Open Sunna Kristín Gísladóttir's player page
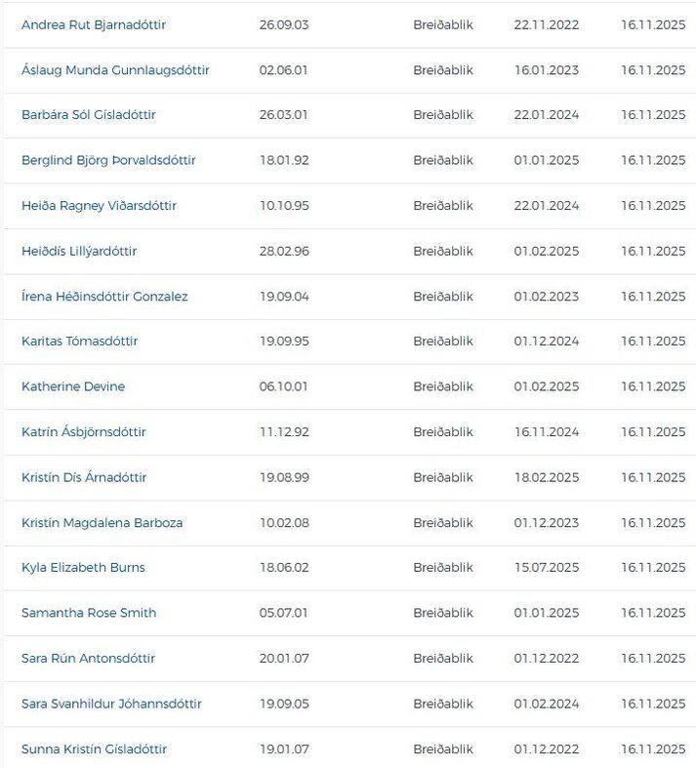 pyautogui.click(x=94, y=749)
